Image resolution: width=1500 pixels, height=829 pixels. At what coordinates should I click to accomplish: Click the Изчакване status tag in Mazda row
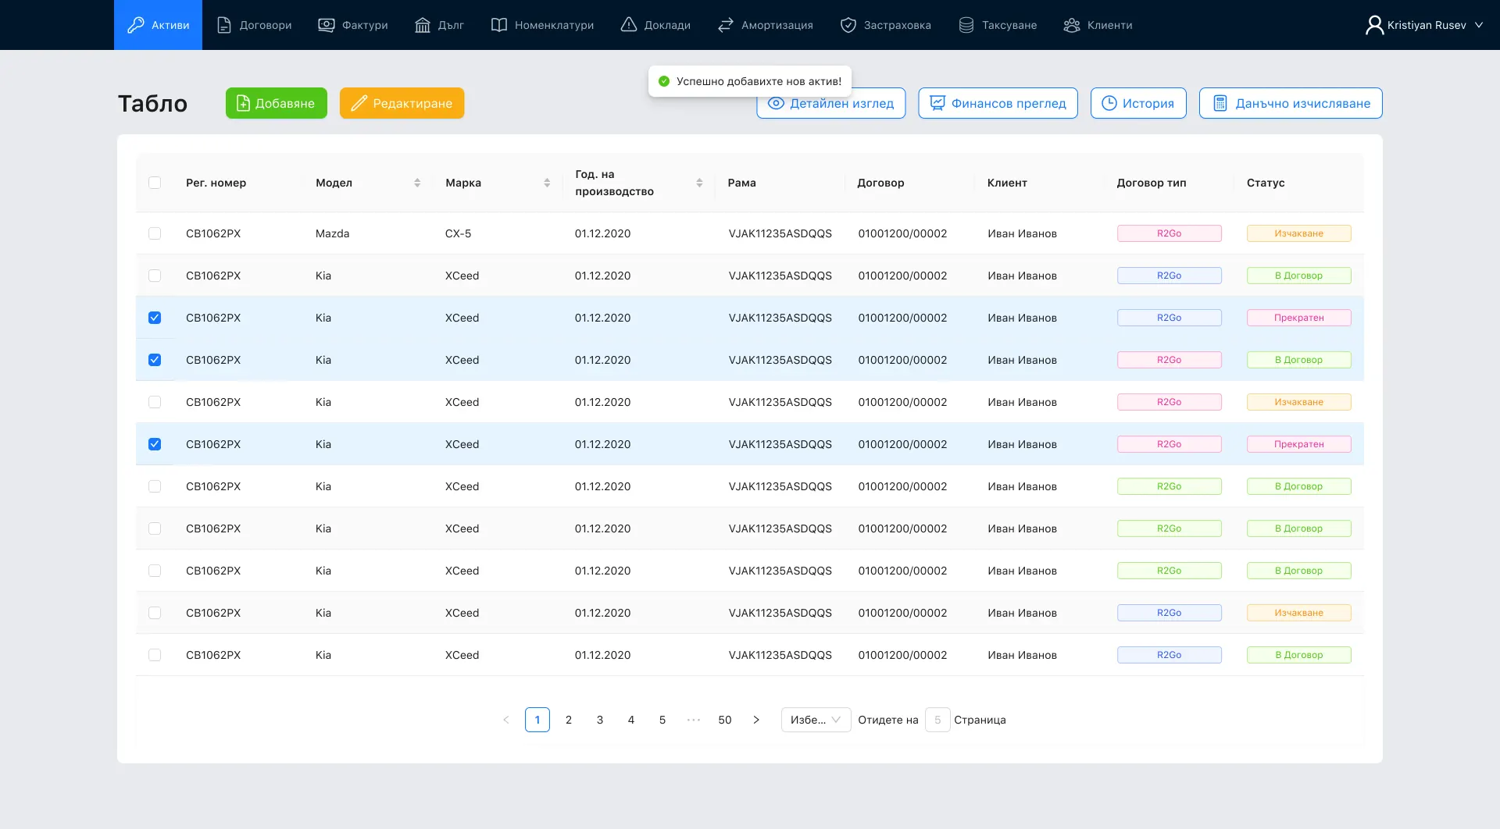tap(1299, 233)
